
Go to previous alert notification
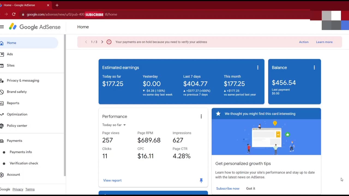(86, 42)
